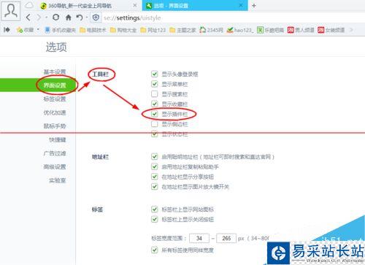Image resolution: width=365 pixels, height=265 pixels.
Task: Open the 2345网 bookmark
Action: pyautogui.click(x=211, y=30)
